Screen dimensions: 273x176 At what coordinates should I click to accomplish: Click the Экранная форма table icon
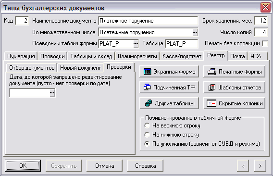coord(147,72)
